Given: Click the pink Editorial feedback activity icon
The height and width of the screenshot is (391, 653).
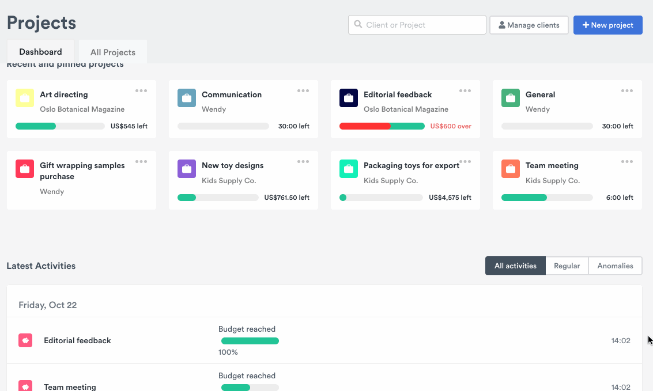Looking at the screenshot, I should 25,340.
